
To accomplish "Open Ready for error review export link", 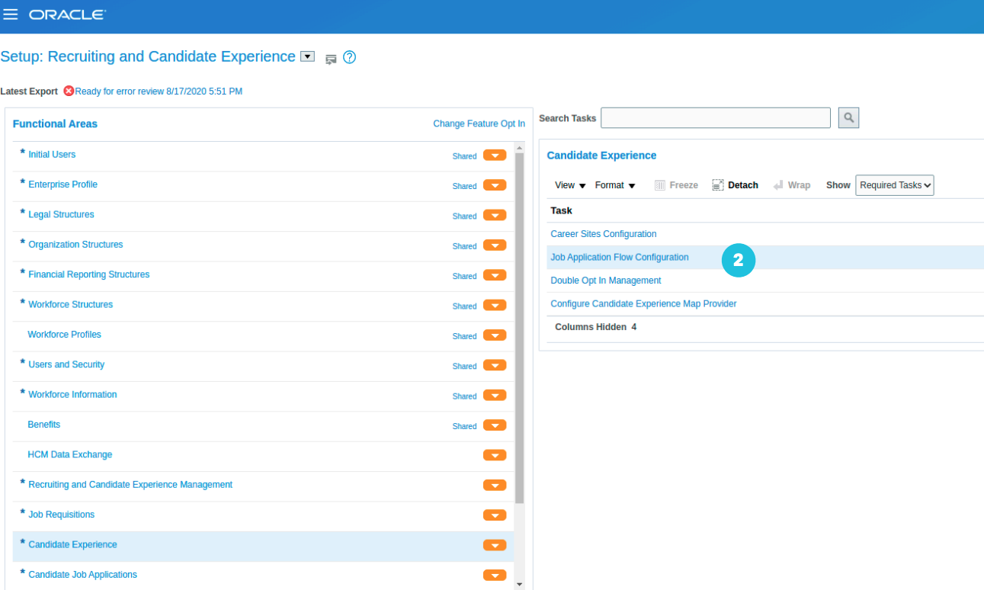I will click(159, 91).
